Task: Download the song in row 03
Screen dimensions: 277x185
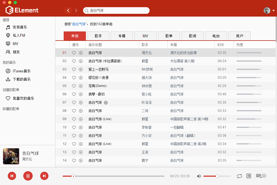Action: tap(81, 70)
